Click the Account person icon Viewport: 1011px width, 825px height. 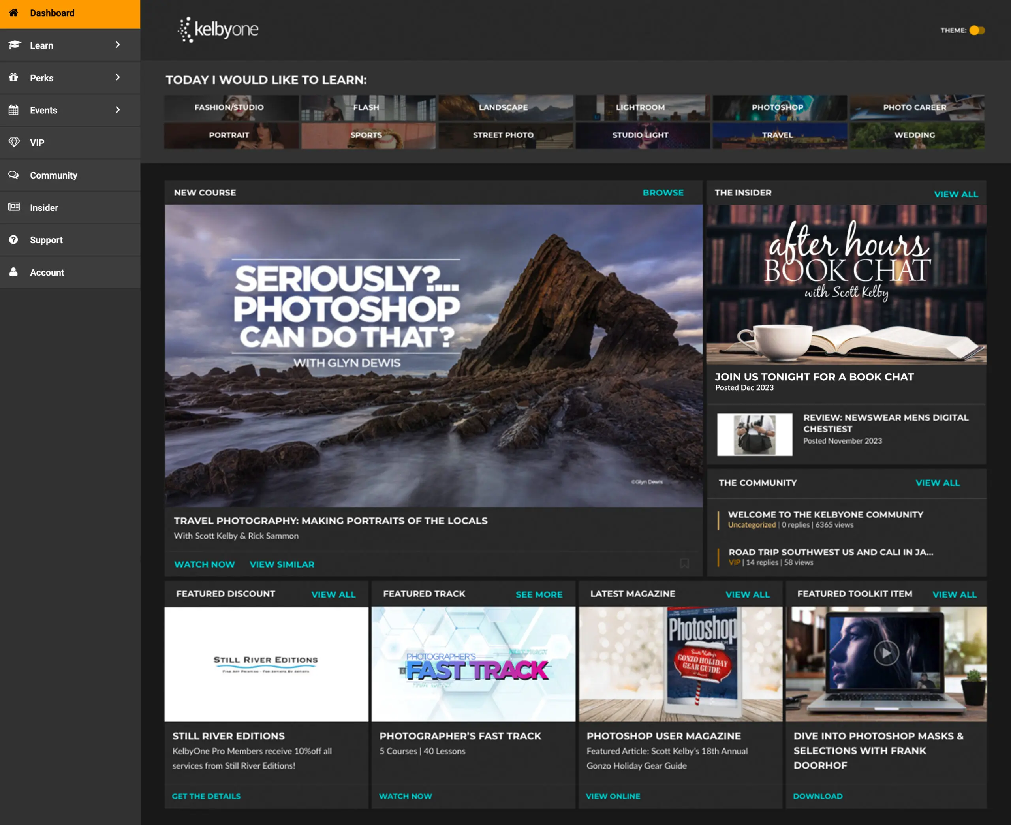tap(14, 272)
